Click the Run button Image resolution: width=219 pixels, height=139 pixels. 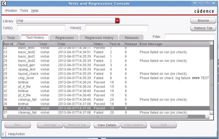18,125
